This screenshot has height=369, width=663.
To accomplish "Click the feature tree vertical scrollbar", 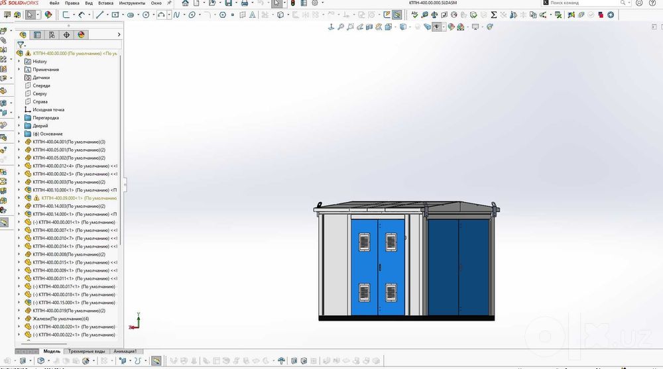I will [120, 150].
